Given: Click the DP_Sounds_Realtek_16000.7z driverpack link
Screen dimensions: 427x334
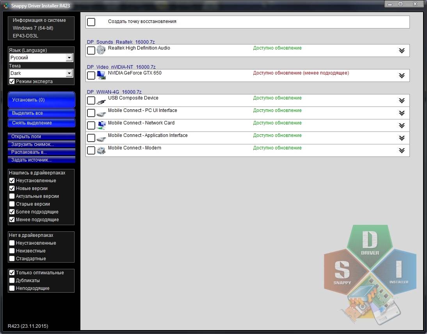Looking at the screenshot, I should (x=121, y=42).
